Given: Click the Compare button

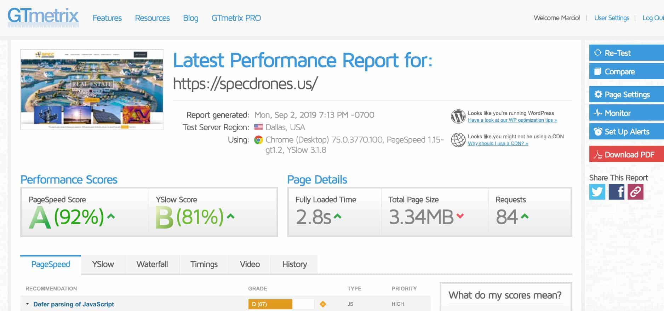Looking at the screenshot, I should [626, 71].
